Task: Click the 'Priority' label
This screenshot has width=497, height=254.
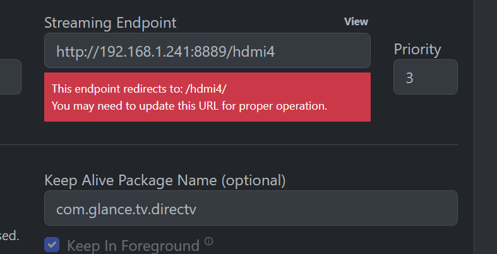Action: 417,49
